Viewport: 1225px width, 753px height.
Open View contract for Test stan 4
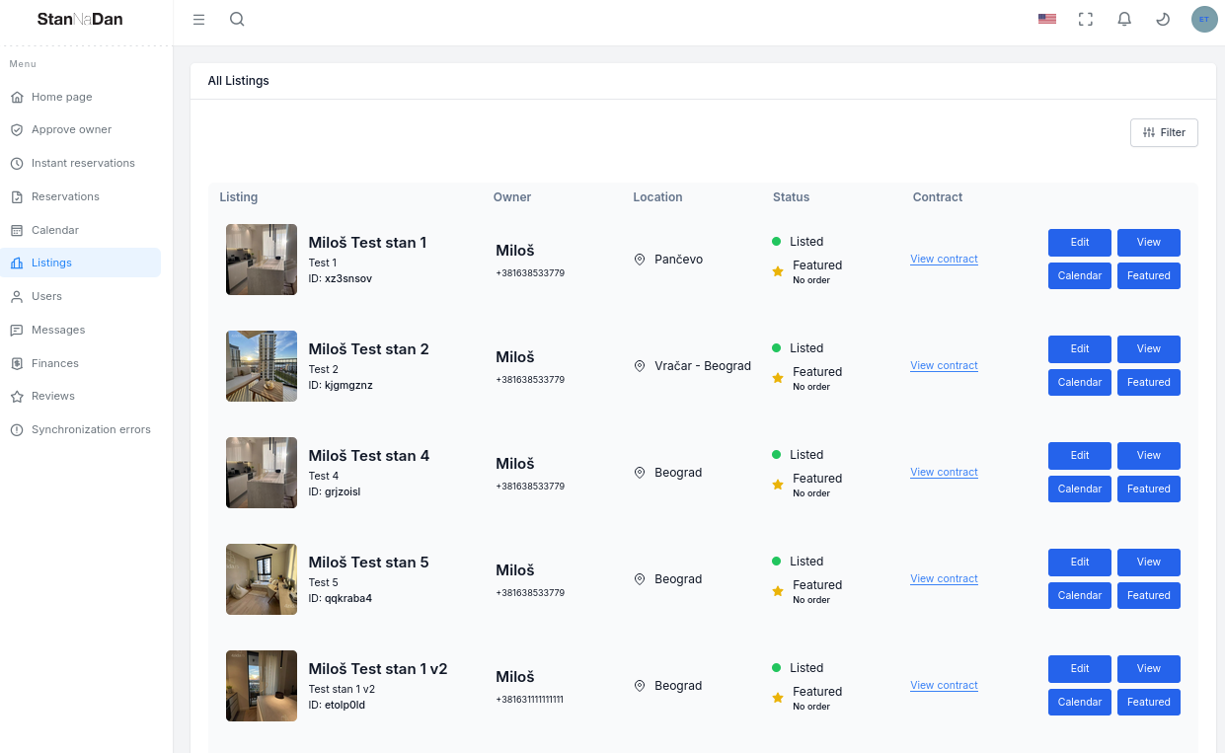[x=944, y=472]
